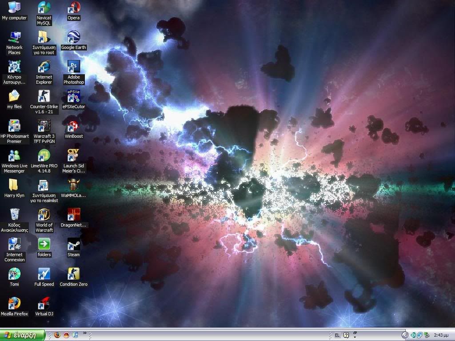The image size is (455, 341).
Task: Launch Firefox from the Quick Launch bar
Action: pos(57,335)
